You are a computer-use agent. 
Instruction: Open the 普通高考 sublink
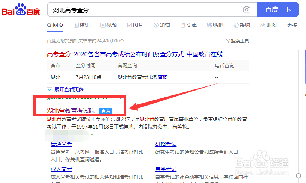[x=62, y=144]
